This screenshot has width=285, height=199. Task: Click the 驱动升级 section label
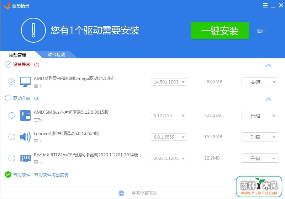[22, 98]
